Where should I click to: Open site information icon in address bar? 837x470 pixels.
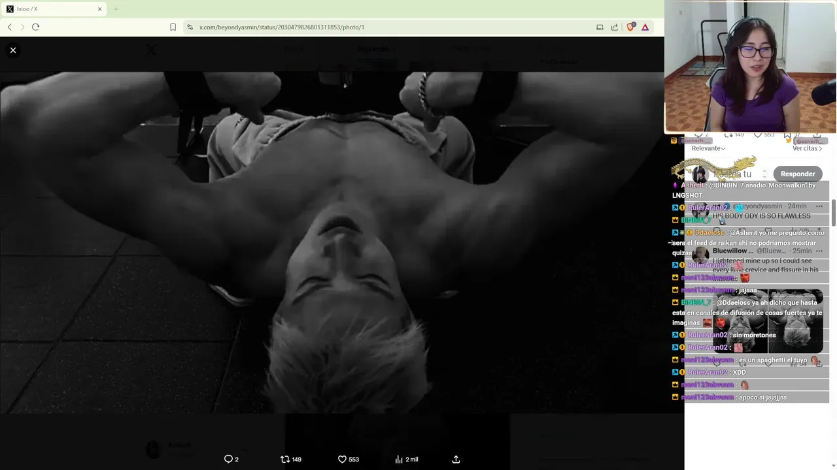click(190, 27)
